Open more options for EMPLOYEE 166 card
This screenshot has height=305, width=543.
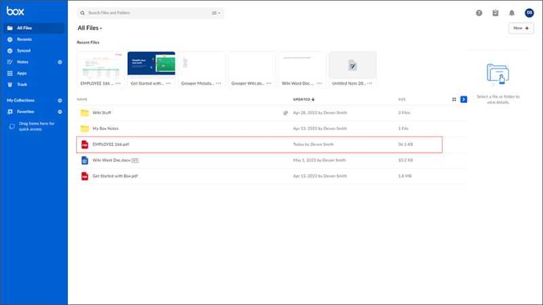118,83
